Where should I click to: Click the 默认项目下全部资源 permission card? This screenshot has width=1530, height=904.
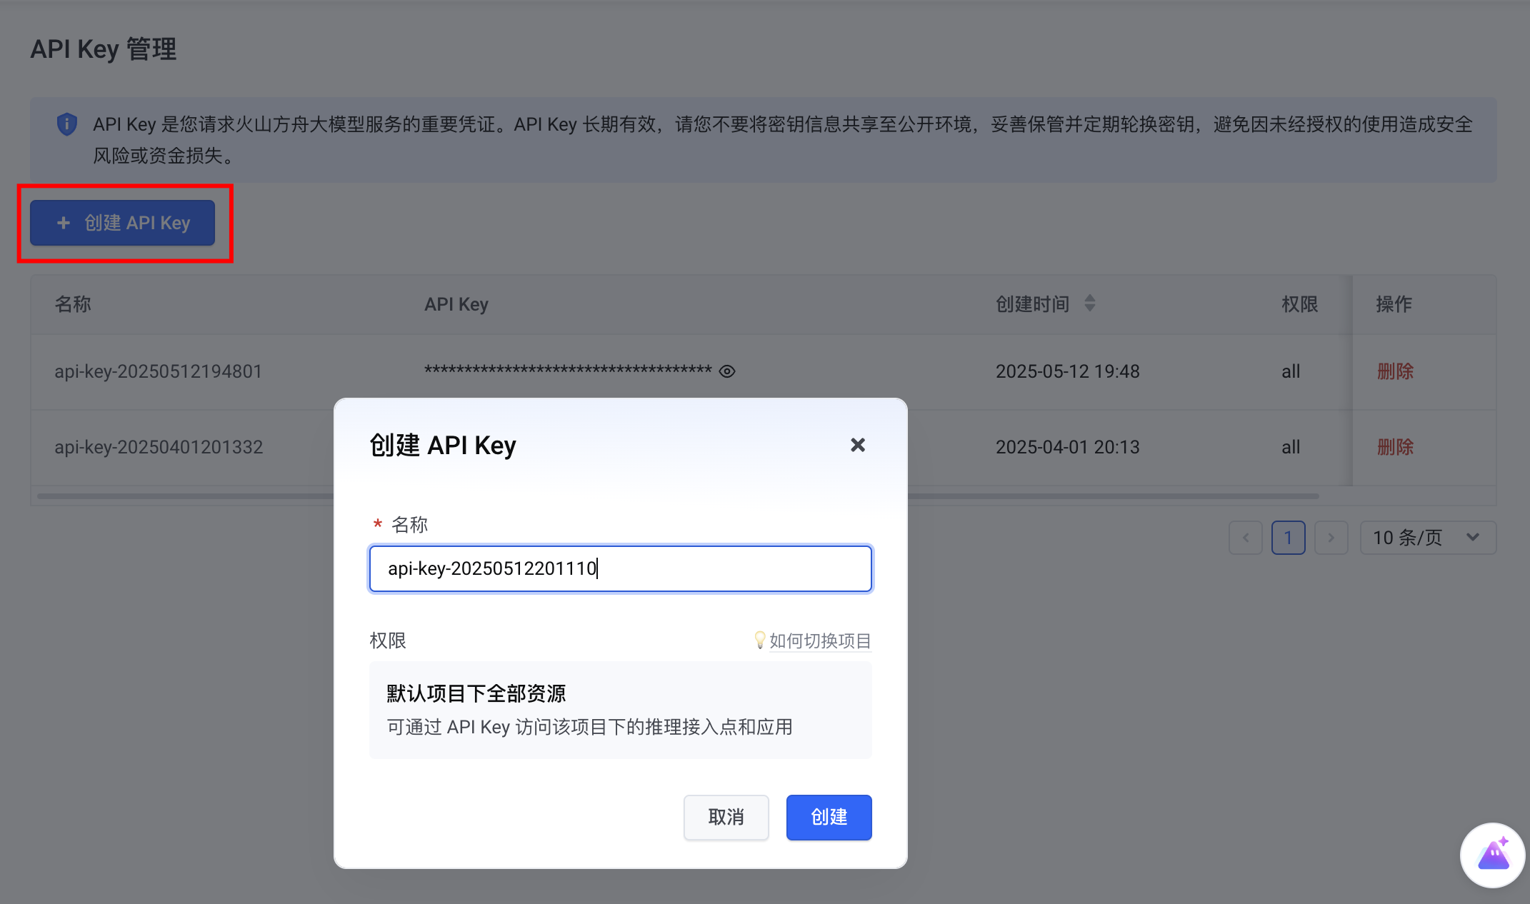pos(620,710)
